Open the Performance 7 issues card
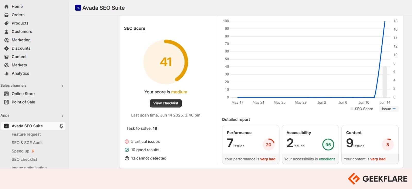Viewport: 412px width, 189px height. [x=251, y=145]
